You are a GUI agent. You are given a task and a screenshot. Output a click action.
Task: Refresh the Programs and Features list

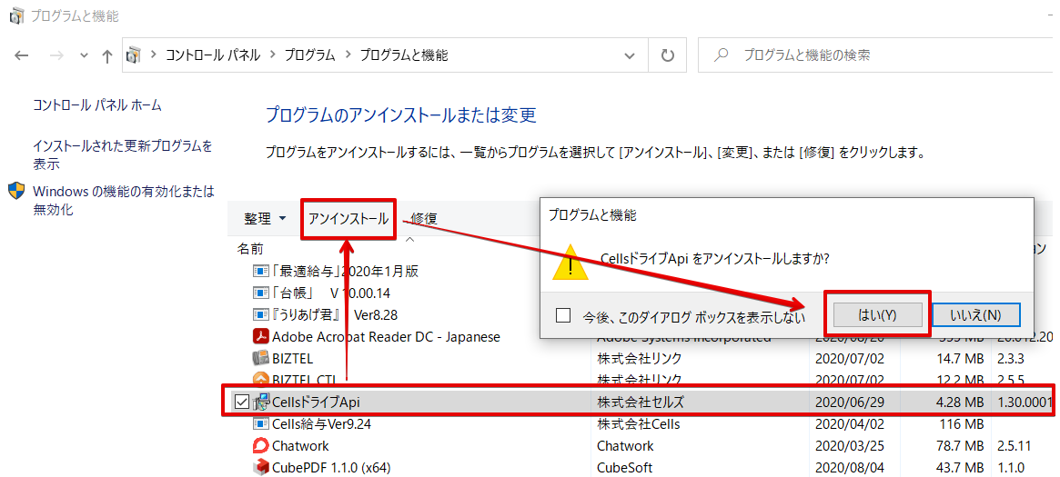(667, 55)
